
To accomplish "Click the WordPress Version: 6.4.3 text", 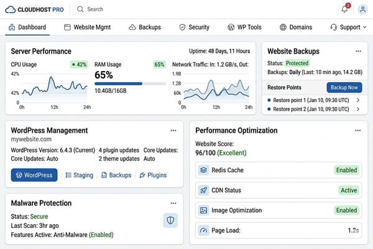I will tap(53, 151).
